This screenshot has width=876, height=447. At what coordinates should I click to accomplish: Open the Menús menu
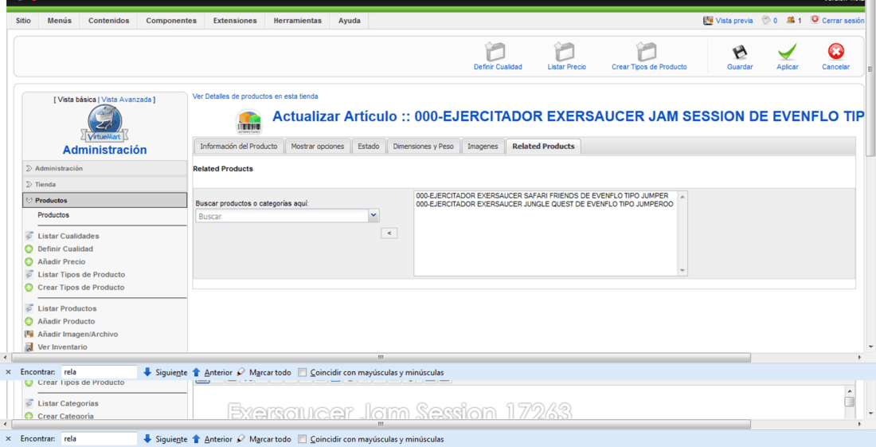pos(59,21)
